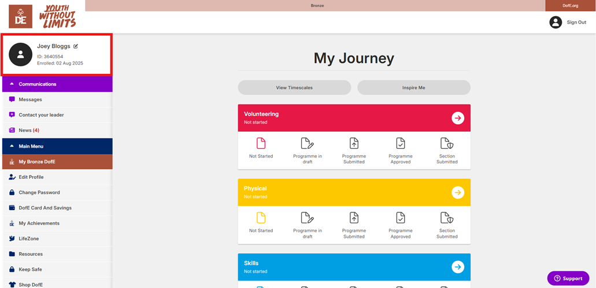This screenshot has width=596, height=288.
Task: Click Volunteering Section Submitted shield icon
Action: click(447, 143)
